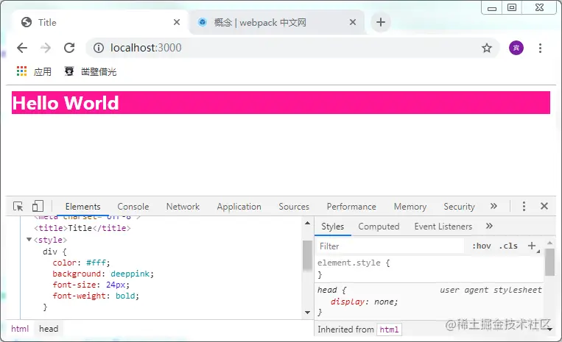Restore the browser window size
The height and width of the screenshot is (342, 562).
[x=512, y=7]
